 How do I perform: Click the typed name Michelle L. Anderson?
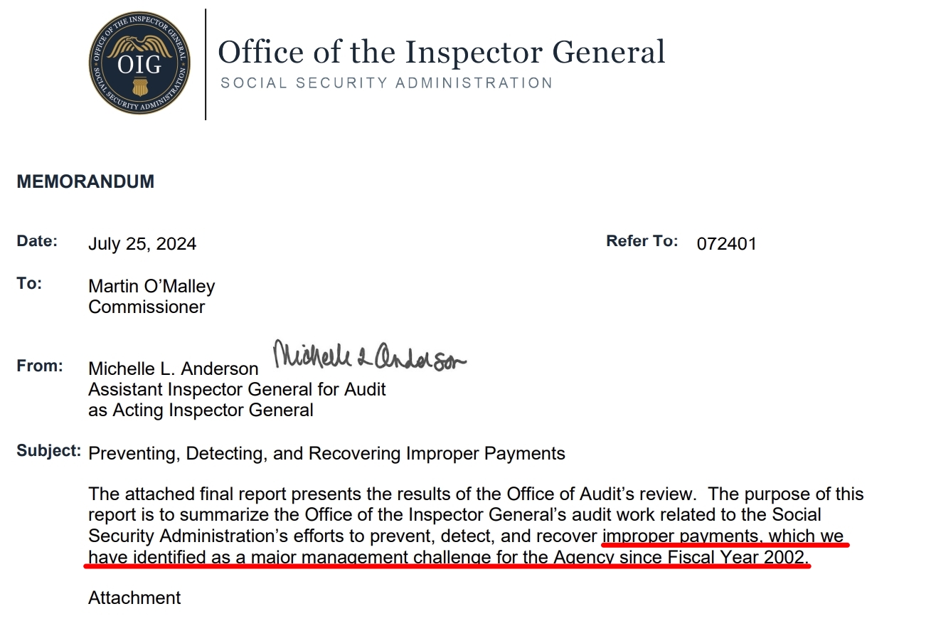coord(173,368)
